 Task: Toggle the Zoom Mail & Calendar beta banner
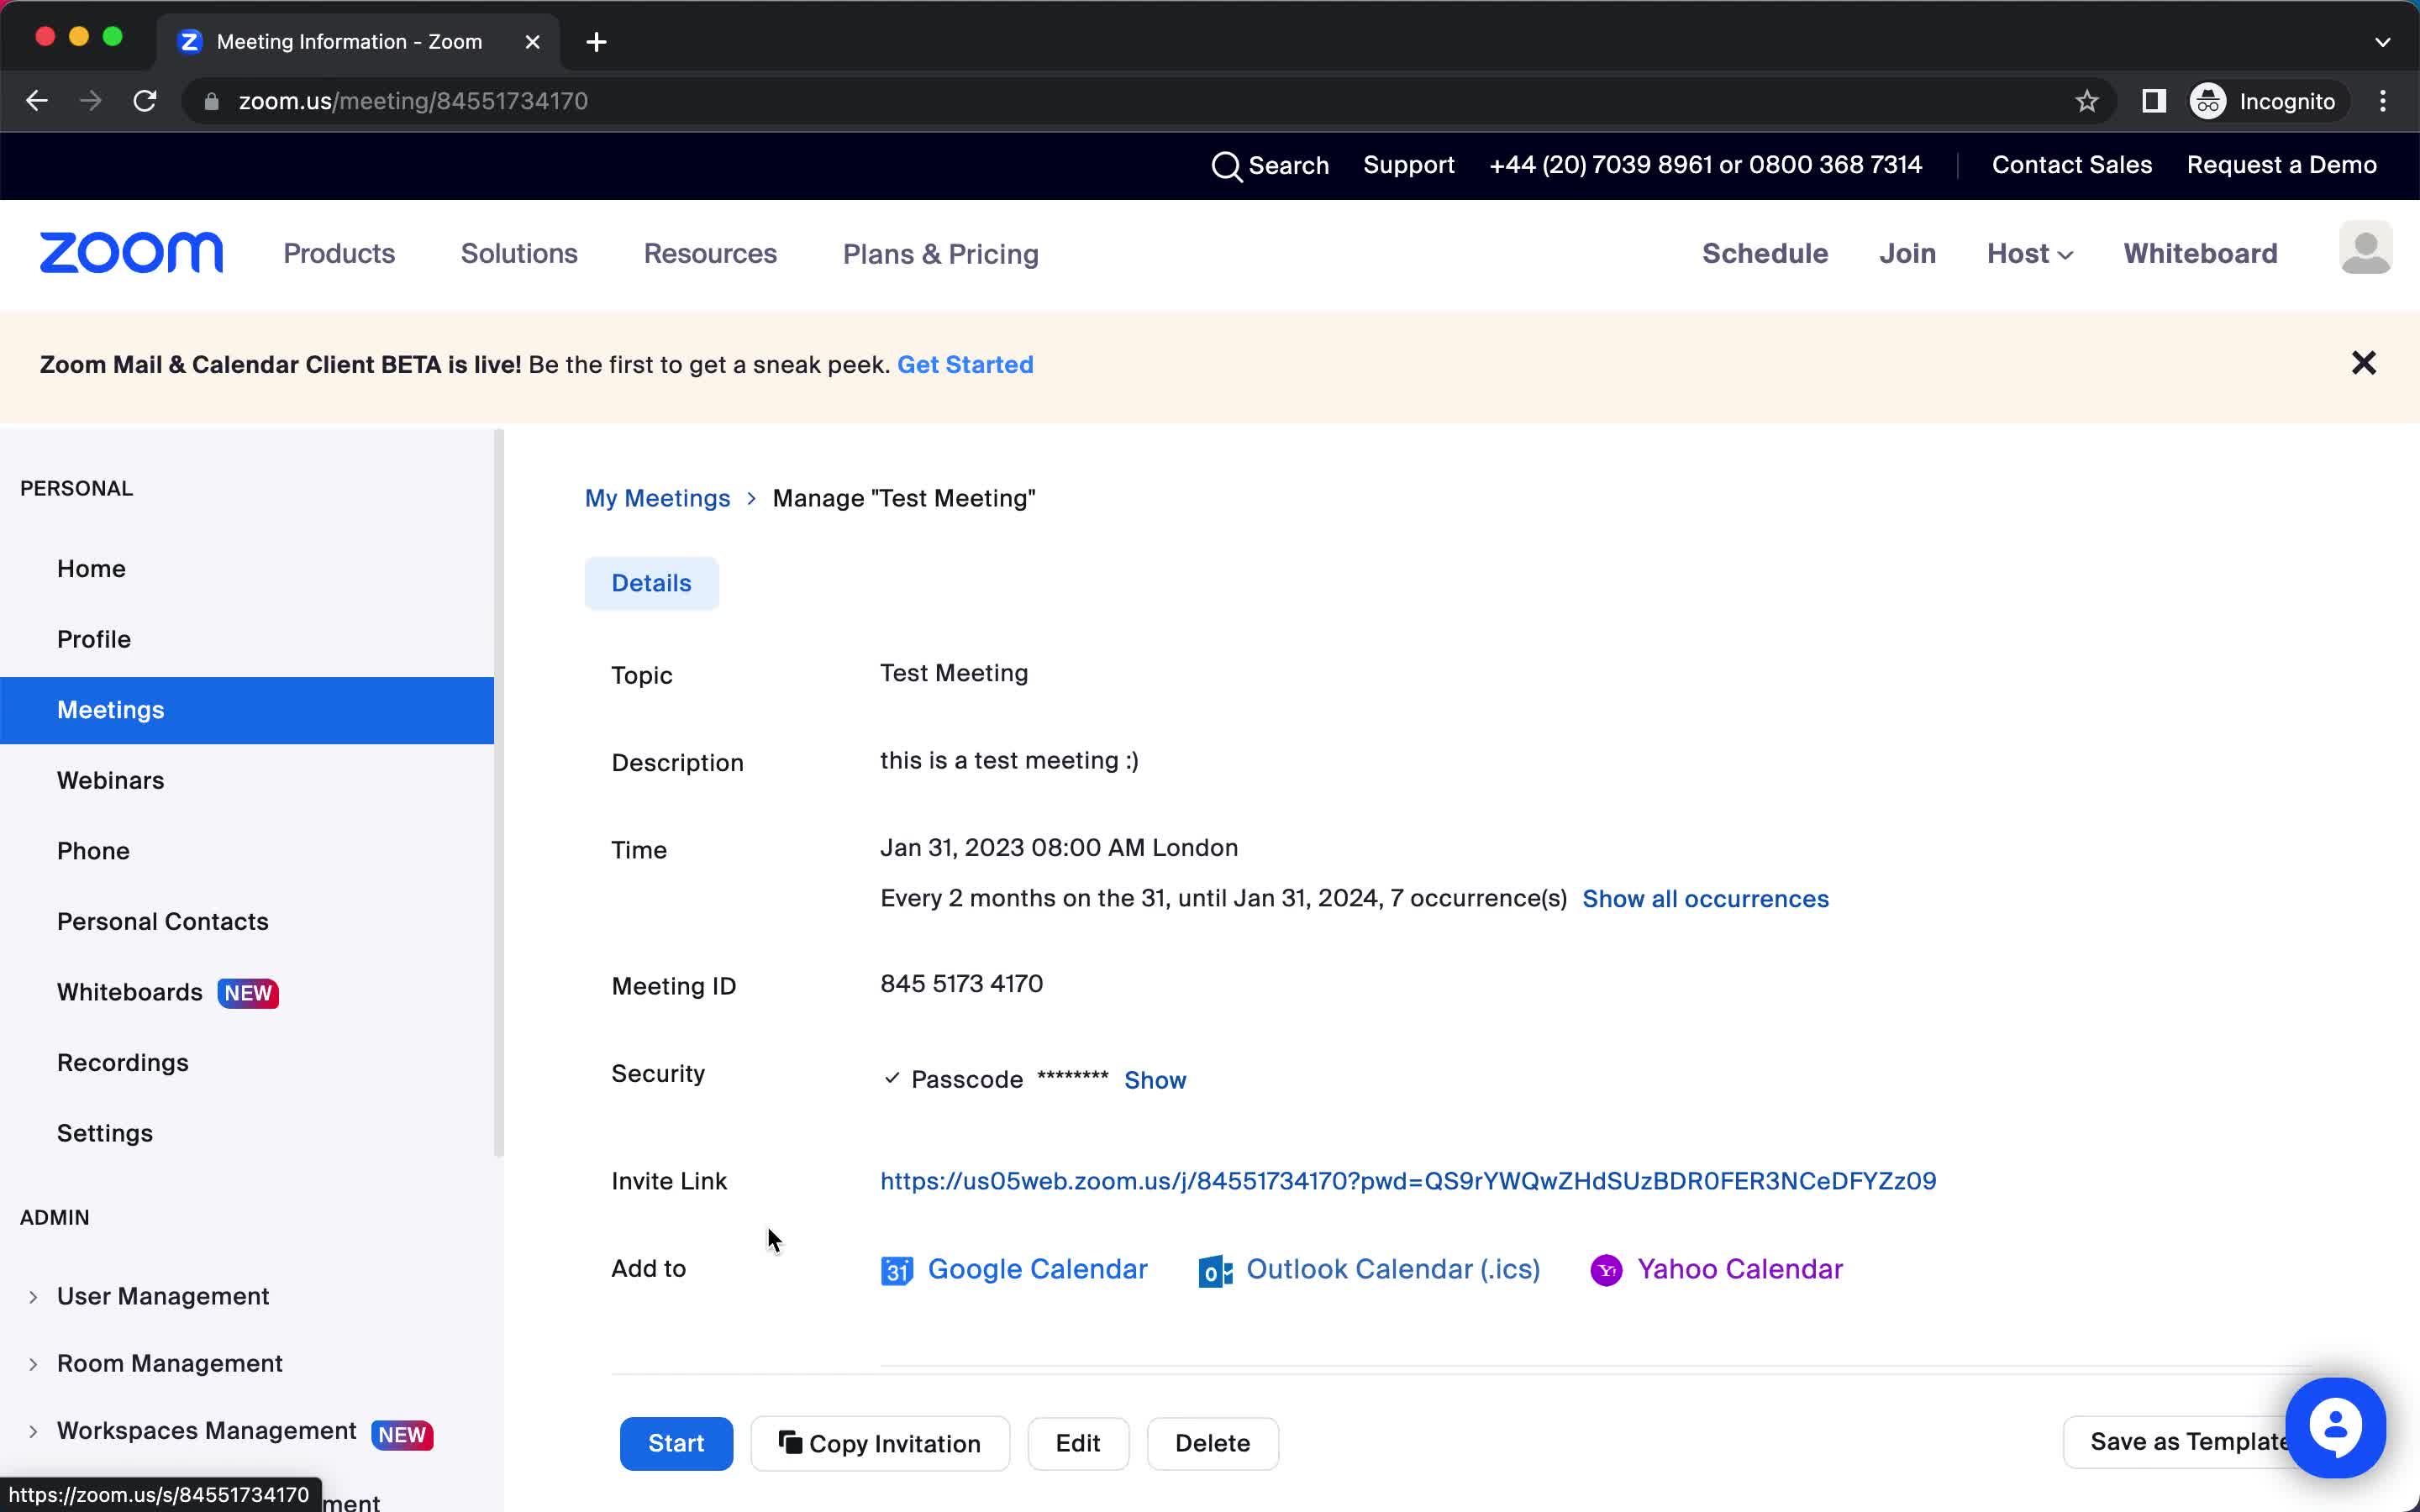coord(2365,362)
